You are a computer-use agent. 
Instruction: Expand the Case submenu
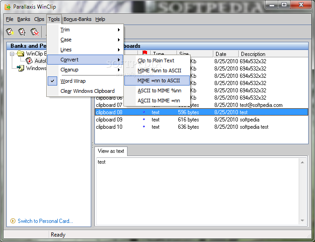point(85,40)
